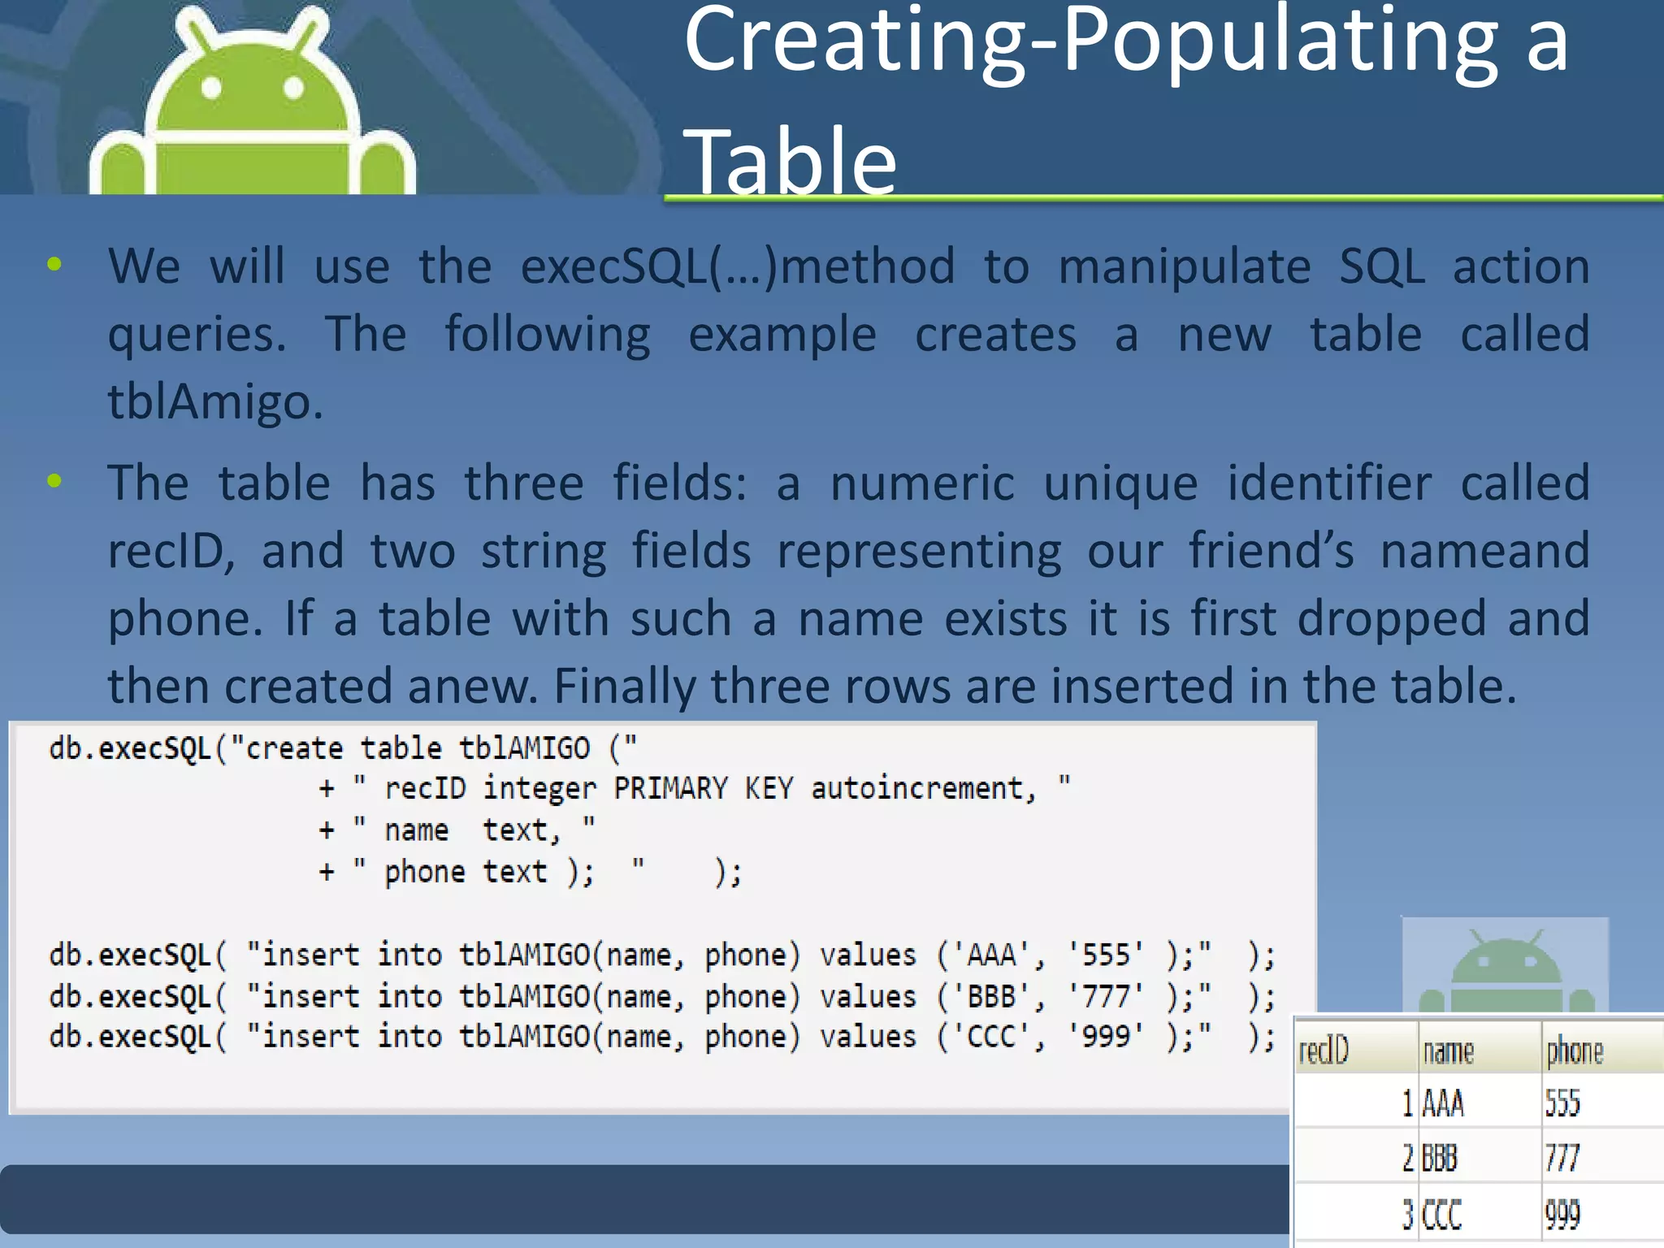
Task: Click recID value 2 in table
Action: point(1408,1158)
